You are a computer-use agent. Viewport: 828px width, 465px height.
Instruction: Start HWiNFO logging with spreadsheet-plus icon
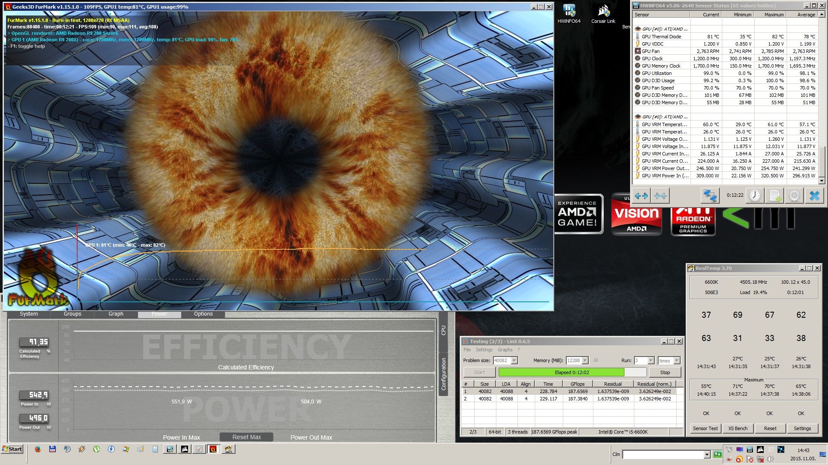tap(775, 196)
